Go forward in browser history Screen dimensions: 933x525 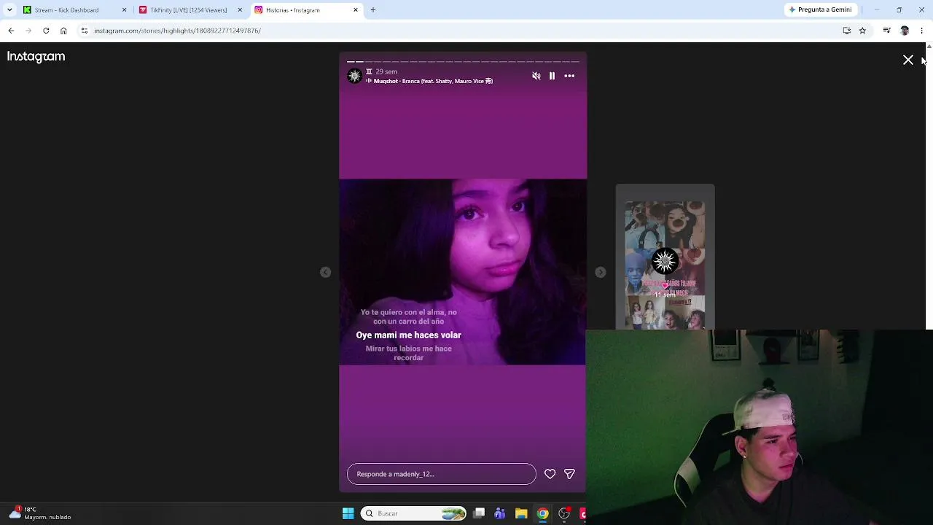28,31
